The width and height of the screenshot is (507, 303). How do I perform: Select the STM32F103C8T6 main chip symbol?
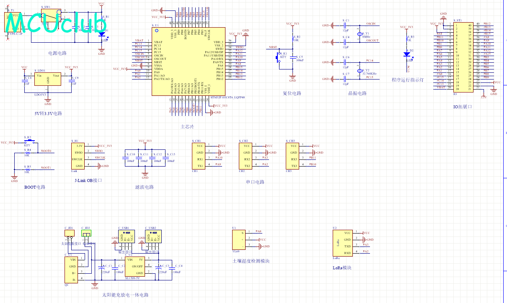(188, 61)
